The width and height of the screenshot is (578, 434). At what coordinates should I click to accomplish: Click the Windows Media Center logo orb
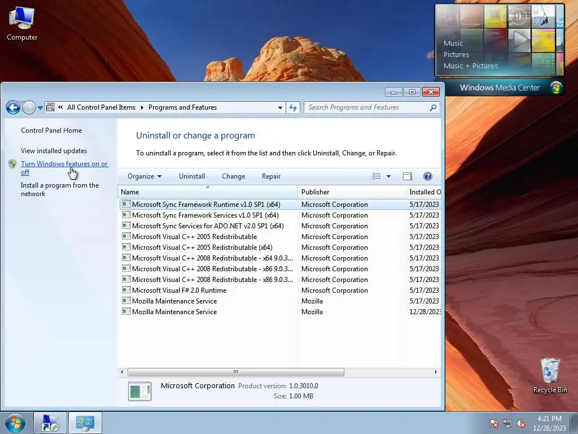[555, 88]
